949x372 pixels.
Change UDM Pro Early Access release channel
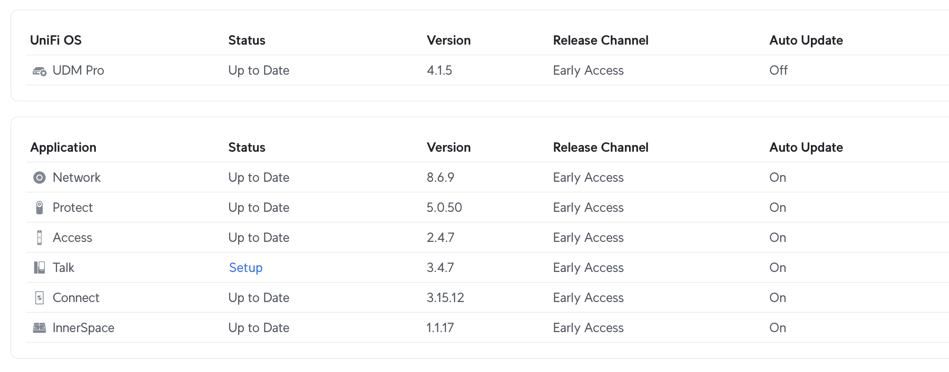pyautogui.click(x=588, y=70)
